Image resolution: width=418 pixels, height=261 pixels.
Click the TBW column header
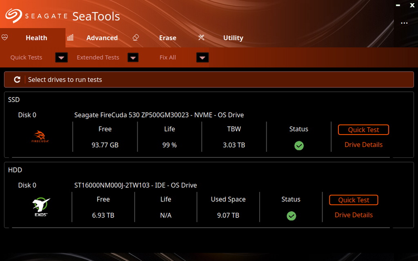(x=234, y=129)
